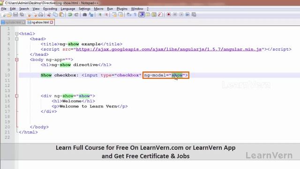Click the text 'Welcome to Learn Vern'
This screenshot has height=169, width=300.
(x=88, y=106)
